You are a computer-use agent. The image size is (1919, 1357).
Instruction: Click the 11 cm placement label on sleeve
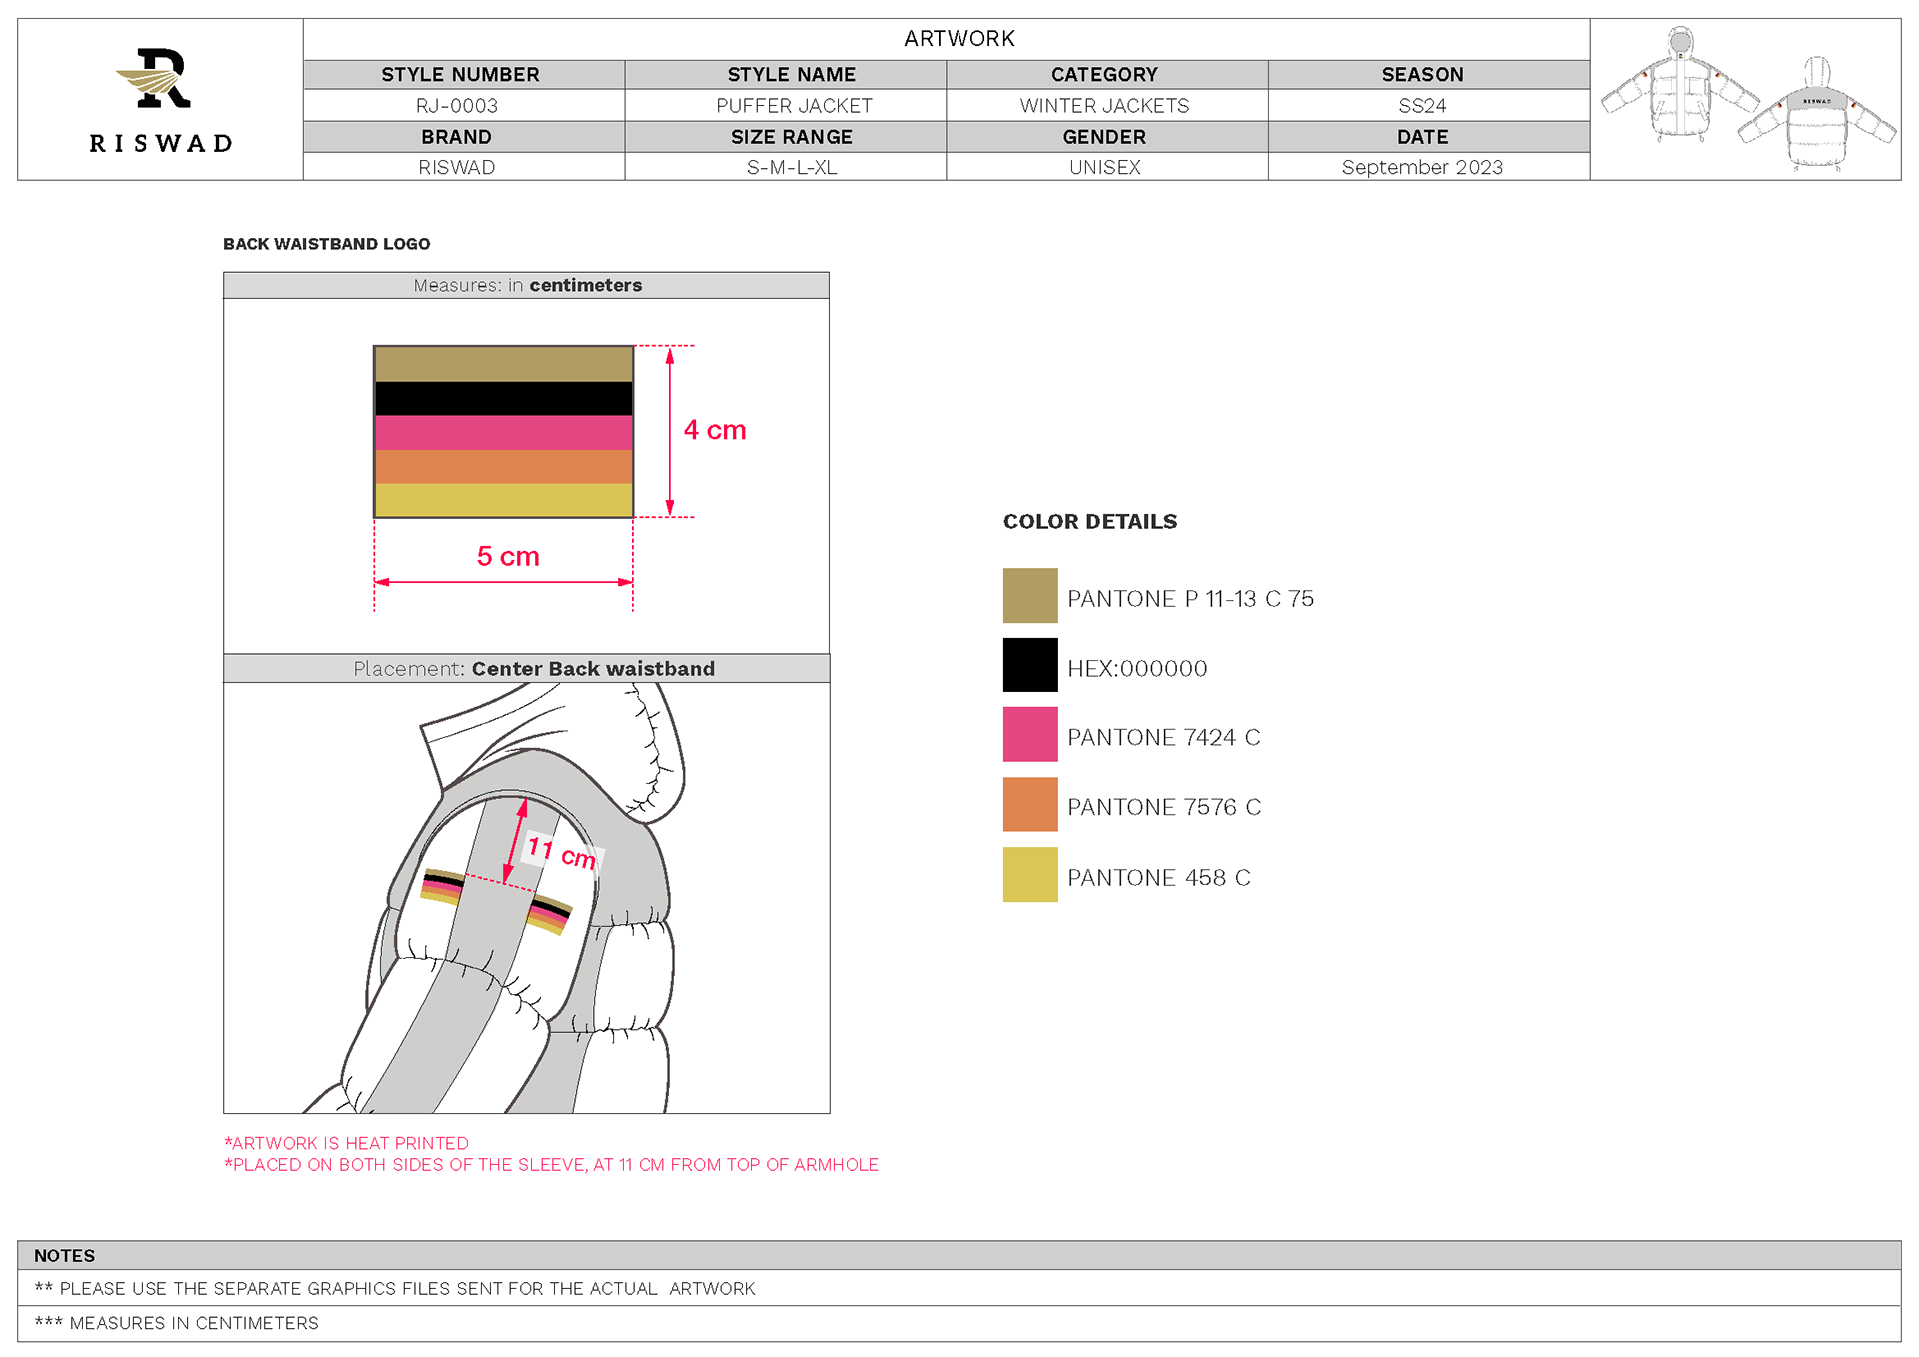(x=561, y=852)
